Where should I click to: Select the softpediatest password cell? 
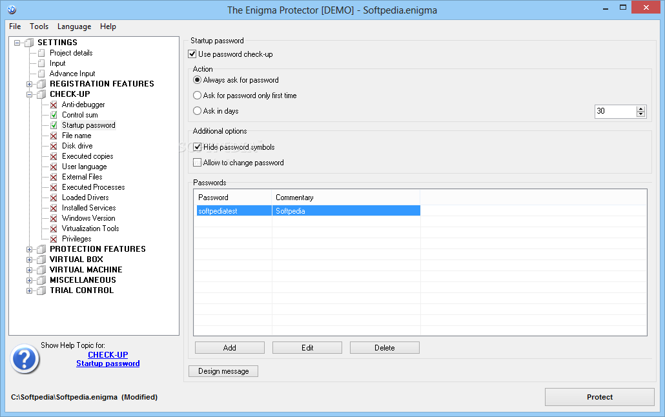pos(234,211)
